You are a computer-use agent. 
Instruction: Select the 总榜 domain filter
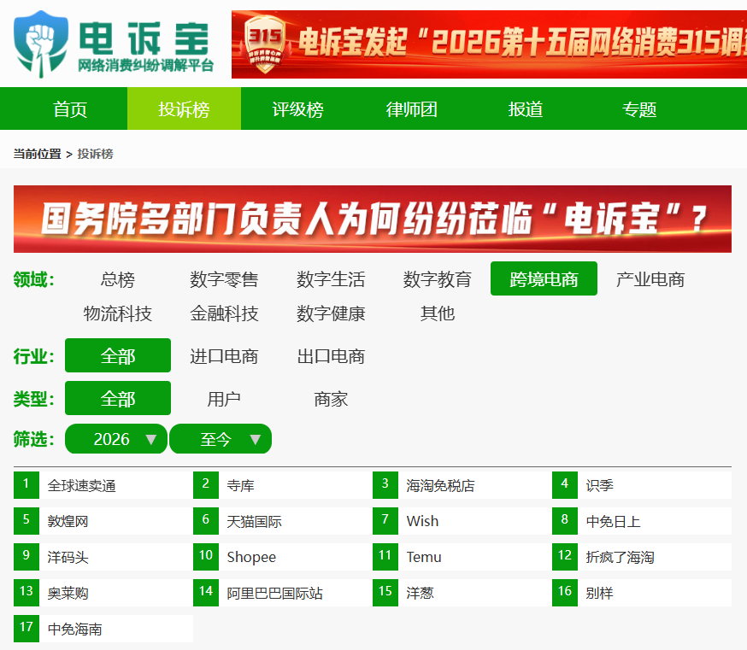118,279
